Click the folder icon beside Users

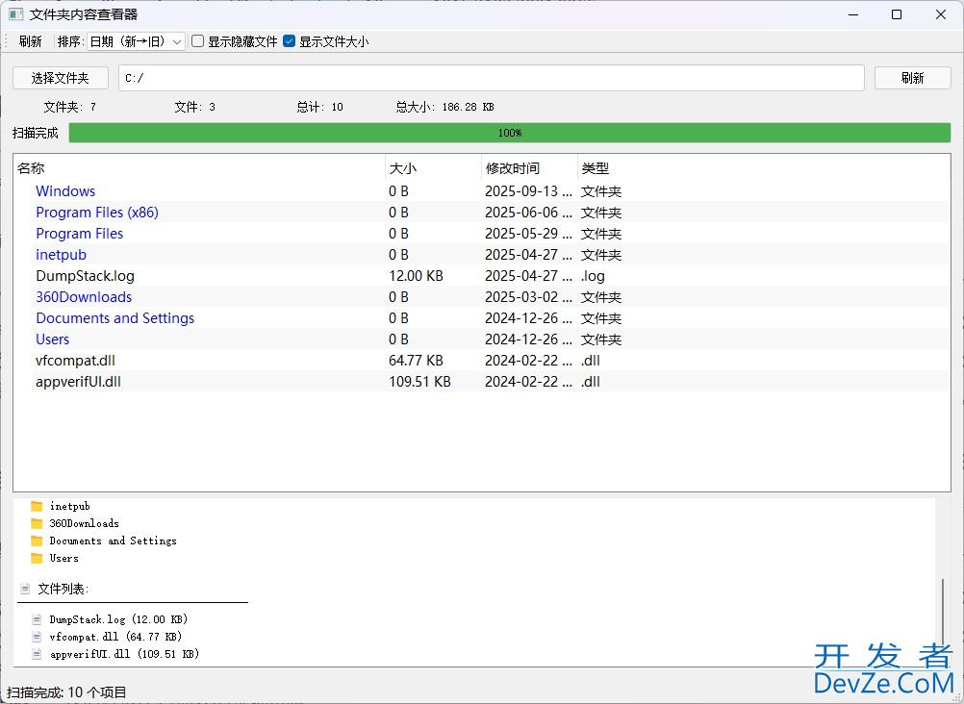point(37,558)
